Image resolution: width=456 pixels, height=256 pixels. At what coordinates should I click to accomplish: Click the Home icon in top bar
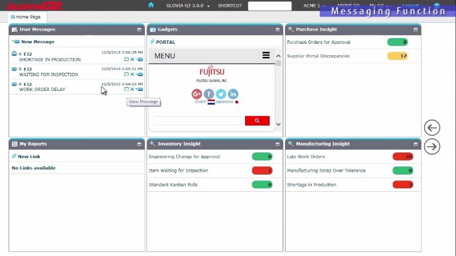pyautogui.click(x=151, y=5)
